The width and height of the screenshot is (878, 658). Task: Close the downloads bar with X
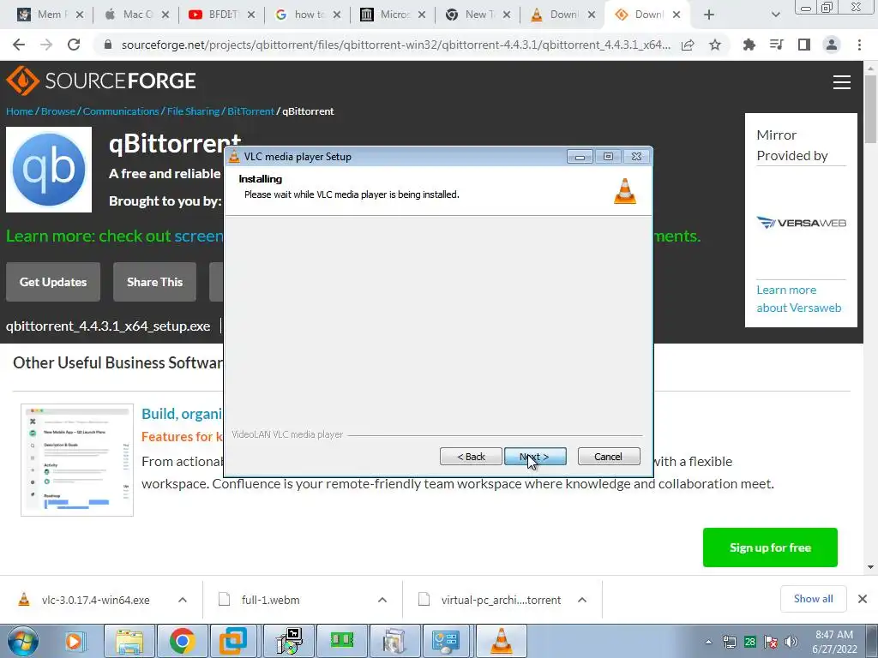pos(863,599)
